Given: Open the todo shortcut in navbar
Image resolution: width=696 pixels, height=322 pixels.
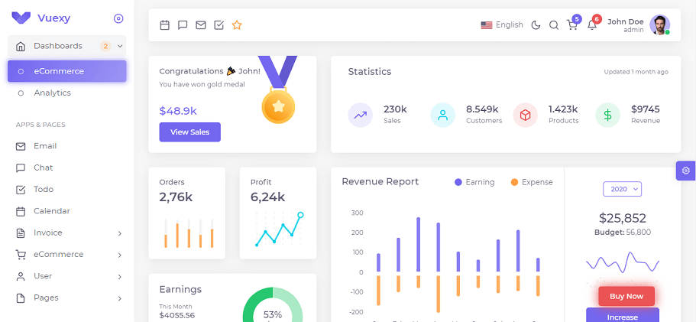Looking at the screenshot, I should click(x=219, y=25).
